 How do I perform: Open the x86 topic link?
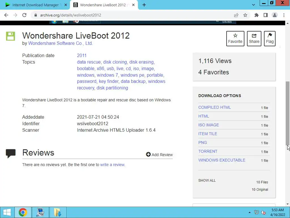[x=101, y=69]
